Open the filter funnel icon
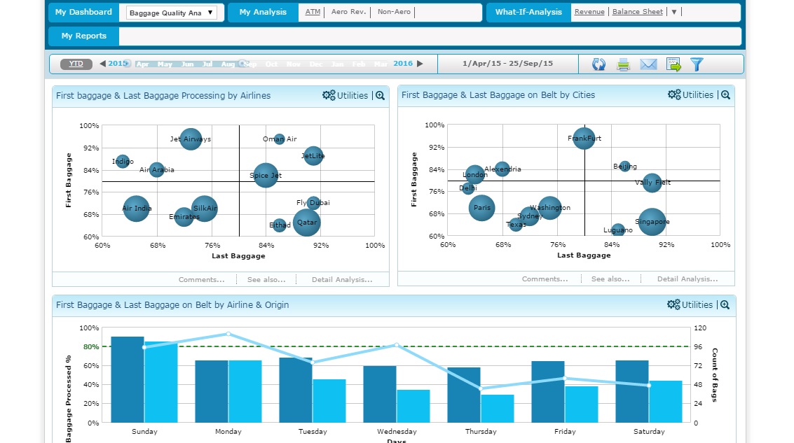 (x=697, y=64)
